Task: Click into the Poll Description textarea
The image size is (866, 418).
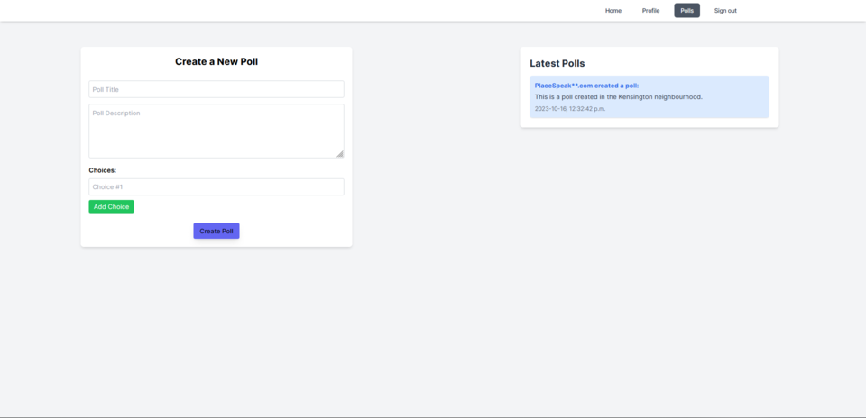Action: [x=216, y=131]
